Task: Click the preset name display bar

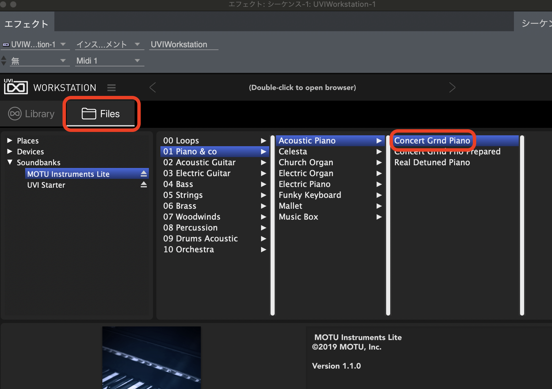Action: click(x=302, y=88)
